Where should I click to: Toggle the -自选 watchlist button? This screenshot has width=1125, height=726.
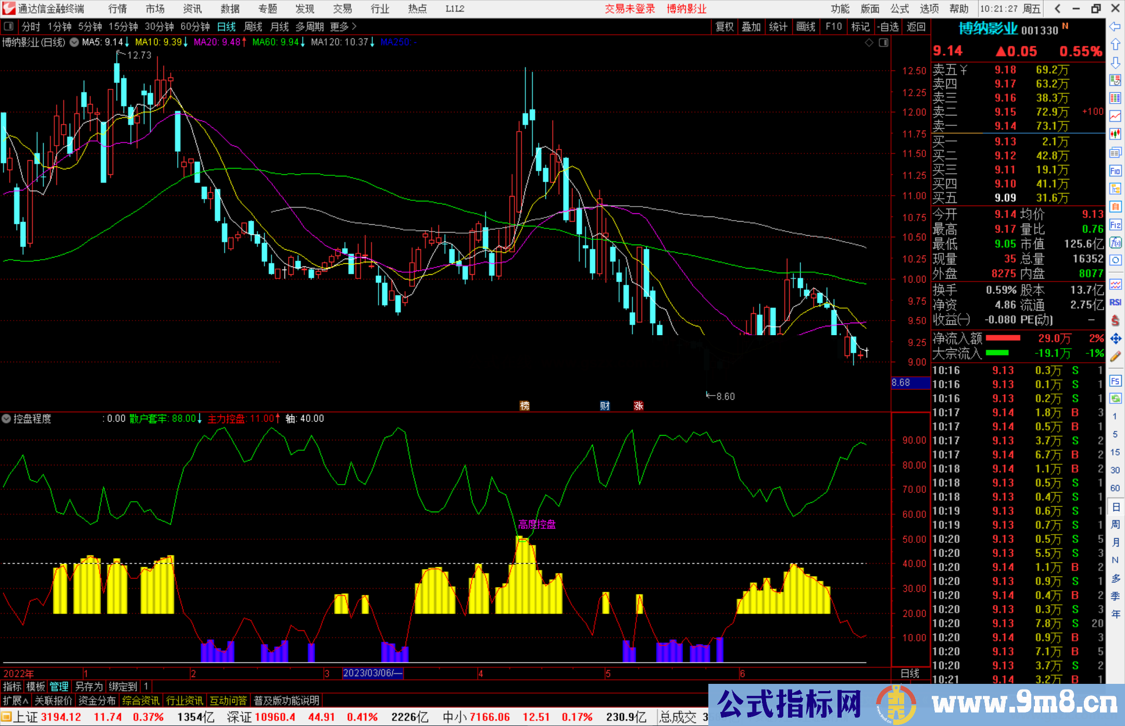pyautogui.click(x=888, y=27)
